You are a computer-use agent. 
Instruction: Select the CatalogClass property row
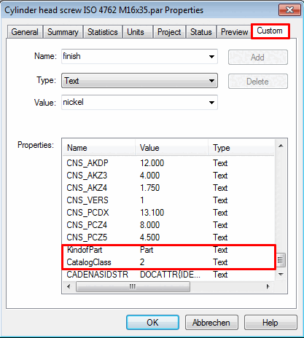168,262
